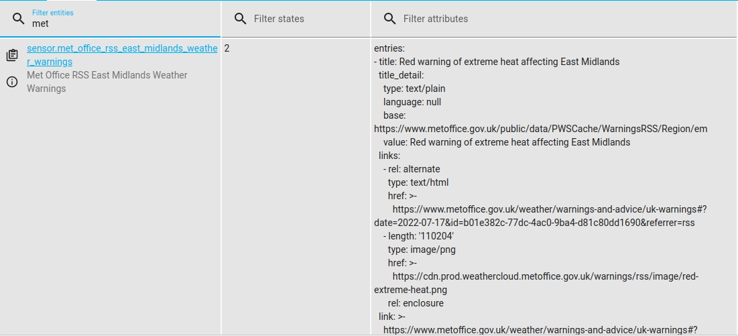This screenshot has height=336, width=738.
Task: Click the magnifier icon in Filter attributes
Action: [x=389, y=19]
